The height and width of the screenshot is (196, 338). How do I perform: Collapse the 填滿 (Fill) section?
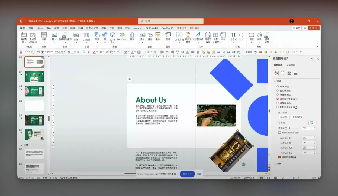point(275,81)
